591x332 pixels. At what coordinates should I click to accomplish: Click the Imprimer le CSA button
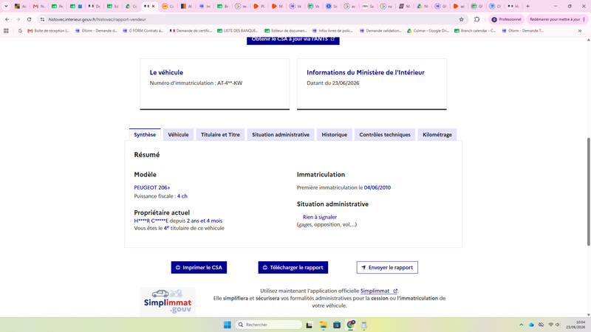pos(199,267)
